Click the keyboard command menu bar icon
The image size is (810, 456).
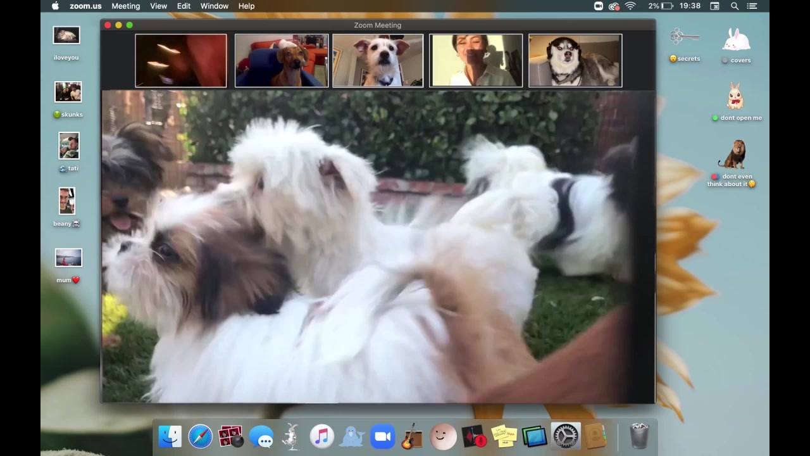[x=714, y=6]
